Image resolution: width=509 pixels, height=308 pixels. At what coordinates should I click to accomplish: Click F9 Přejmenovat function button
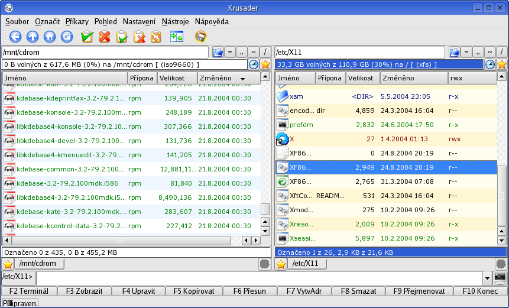(x=419, y=291)
